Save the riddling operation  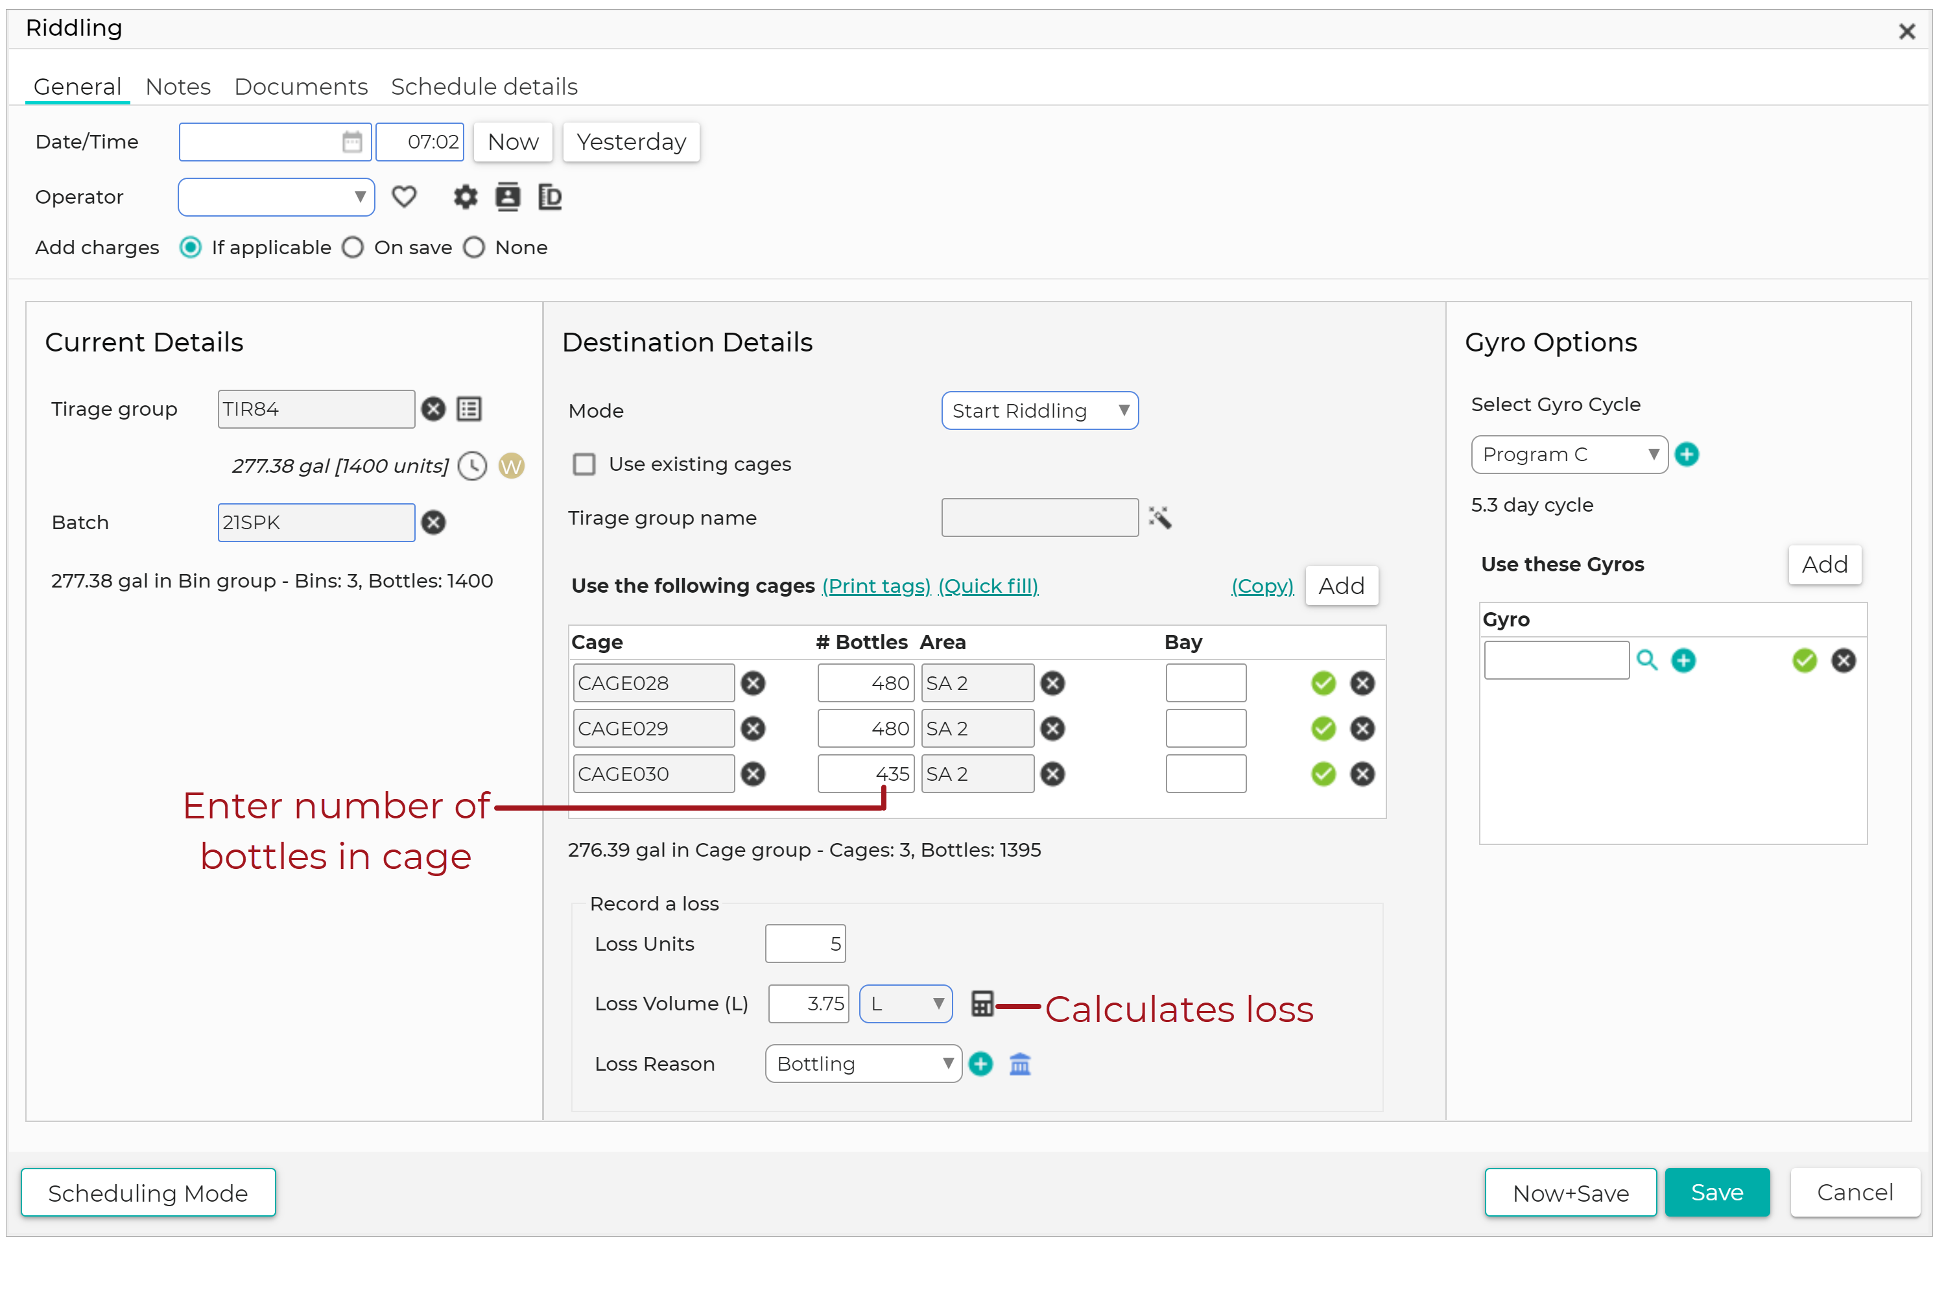pos(1716,1193)
